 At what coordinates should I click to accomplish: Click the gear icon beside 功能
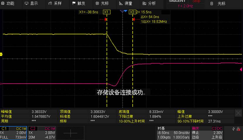[3, 3]
